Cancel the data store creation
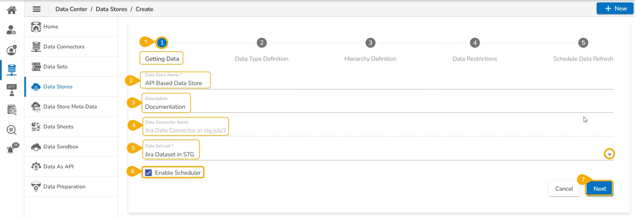 pos(564,189)
